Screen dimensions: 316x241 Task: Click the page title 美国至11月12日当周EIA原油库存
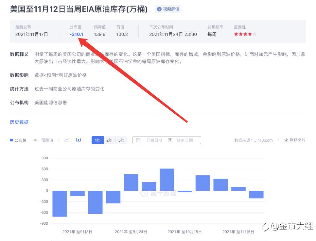point(79,9)
